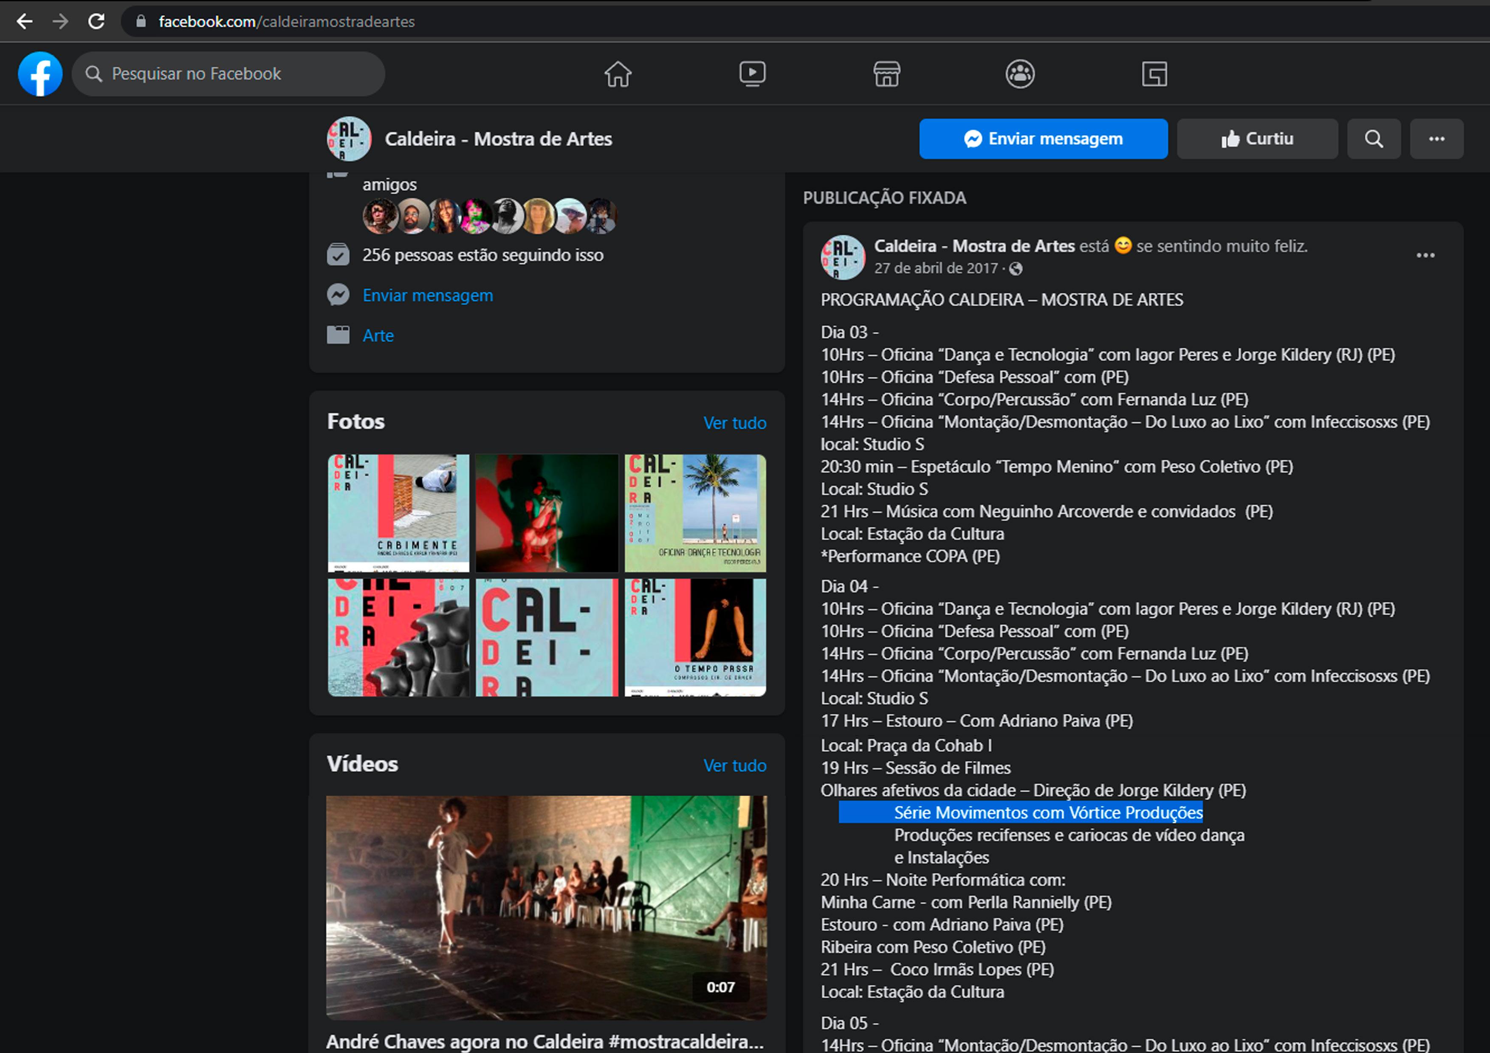Click Ver tudo in Vídeos section
The width and height of the screenshot is (1490, 1053).
tap(734, 766)
